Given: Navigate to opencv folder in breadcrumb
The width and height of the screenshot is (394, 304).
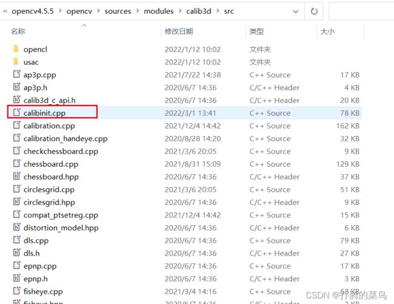Looking at the screenshot, I should pos(79,12).
